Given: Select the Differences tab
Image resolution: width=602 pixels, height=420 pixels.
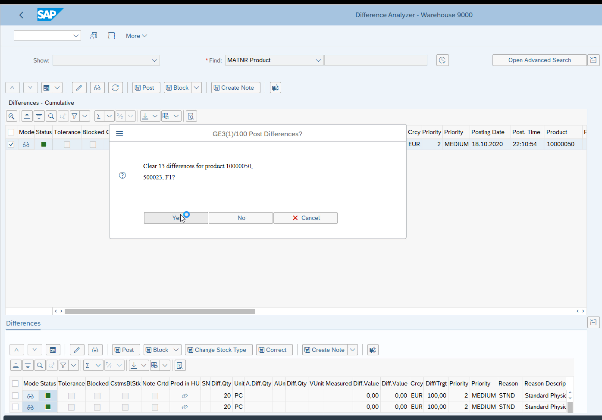Looking at the screenshot, I should pyautogui.click(x=23, y=323).
